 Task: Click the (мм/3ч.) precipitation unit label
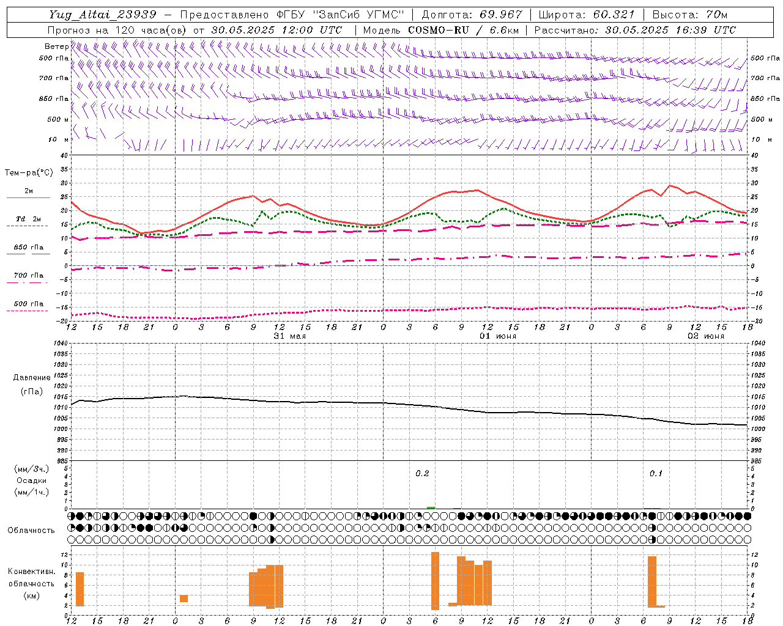[32, 469]
